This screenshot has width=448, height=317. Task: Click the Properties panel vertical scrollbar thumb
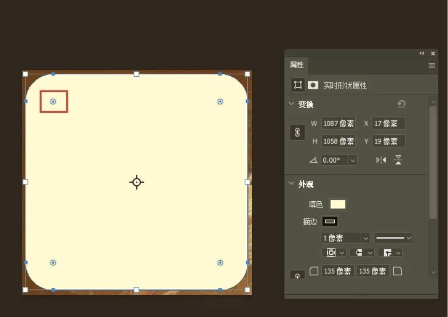pyautogui.click(x=433, y=163)
